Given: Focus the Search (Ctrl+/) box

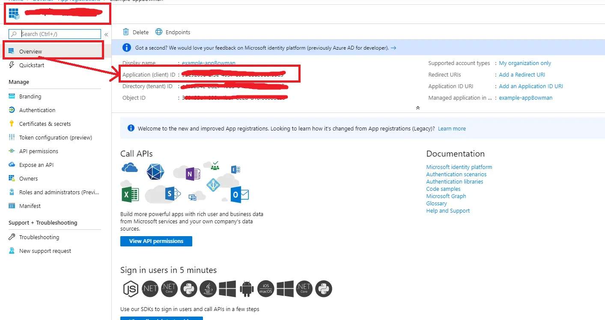Looking at the screenshot, I should 55,34.
